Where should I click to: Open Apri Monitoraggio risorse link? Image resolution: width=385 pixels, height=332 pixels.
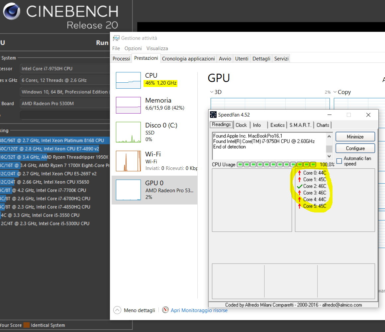point(199,310)
